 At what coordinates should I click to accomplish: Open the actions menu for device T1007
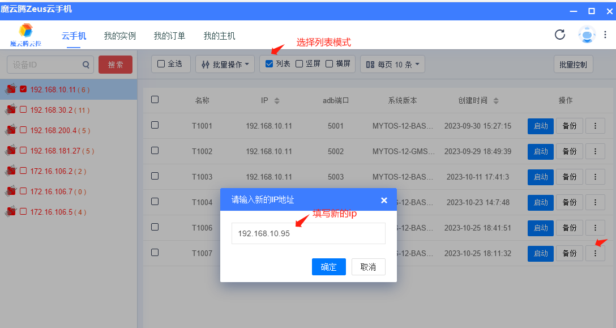click(595, 253)
